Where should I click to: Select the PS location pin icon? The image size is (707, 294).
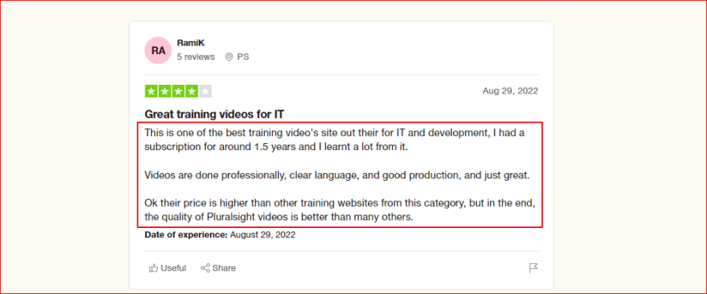tap(229, 57)
